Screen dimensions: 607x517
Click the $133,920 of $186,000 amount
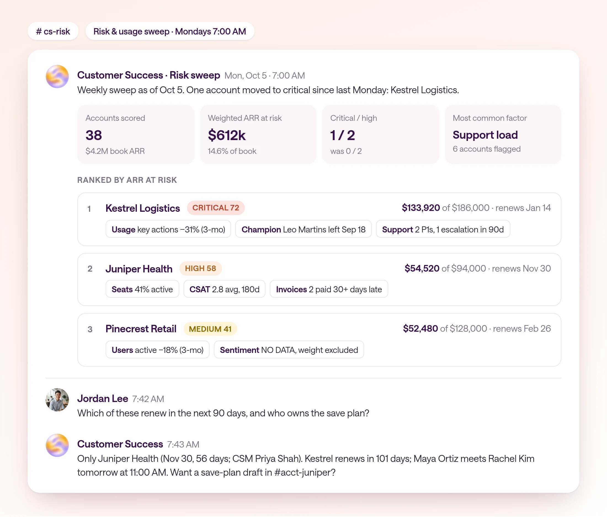pyautogui.click(x=445, y=208)
